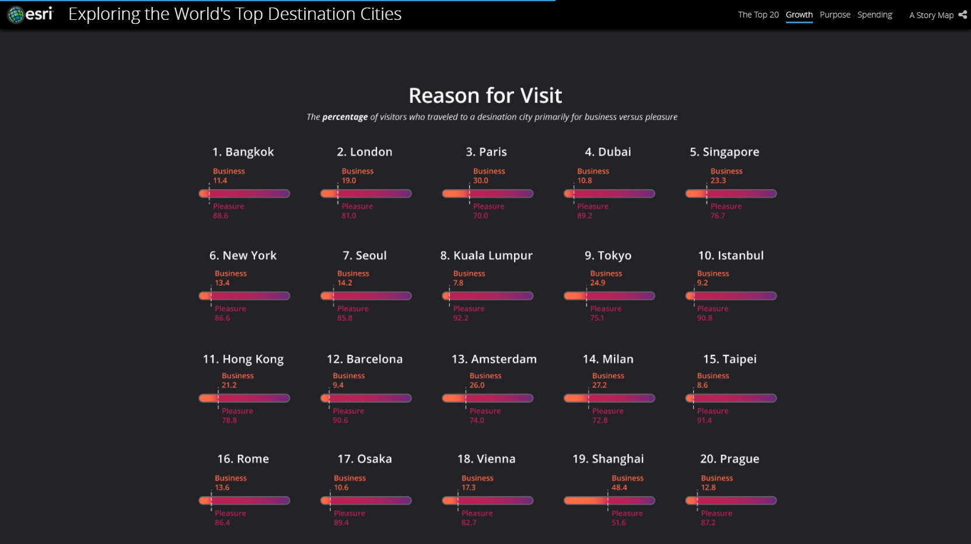Click the Kuala Lumpur bar chart
Viewport: 971px width, 544px height.
pyautogui.click(x=488, y=296)
